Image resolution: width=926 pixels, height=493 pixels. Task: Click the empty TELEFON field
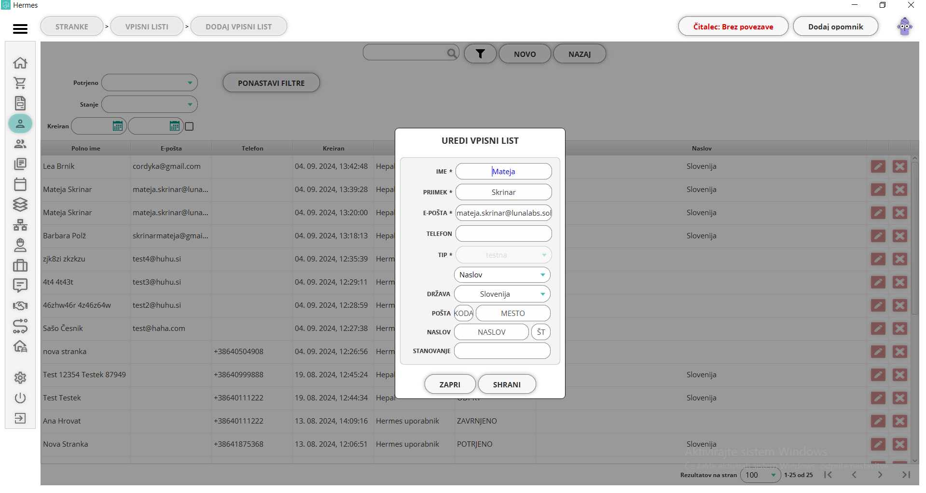point(503,233)
